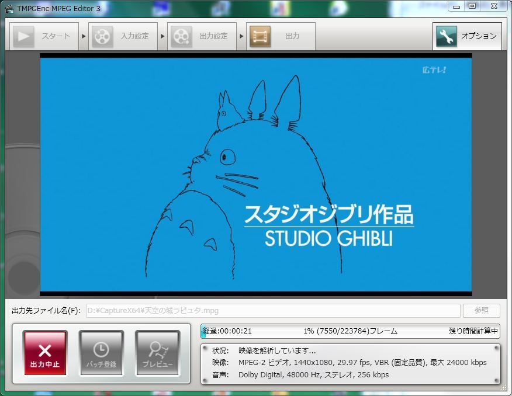Stop encoding with 出力中止 button
The height and width of the screenshot is (396, 512).
(x=45, y=353)
